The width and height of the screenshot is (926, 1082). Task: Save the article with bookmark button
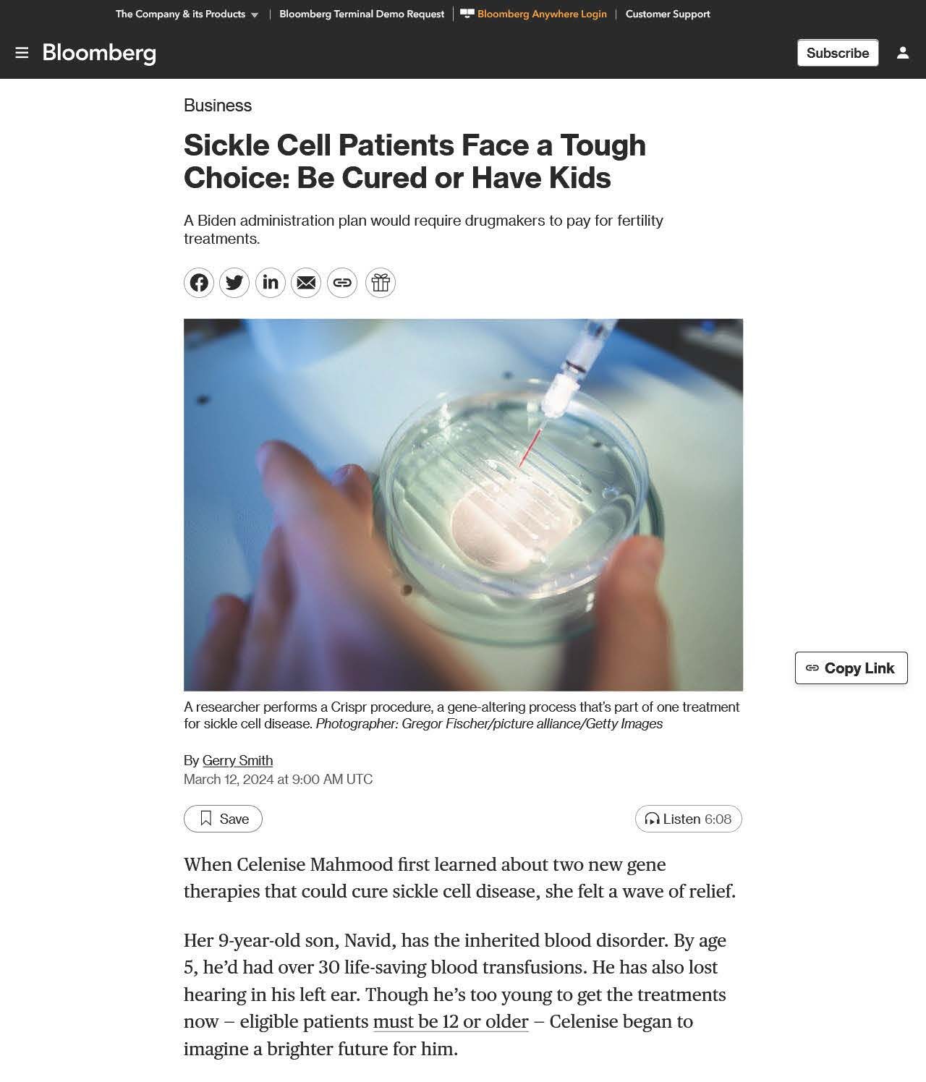point(223,819)
